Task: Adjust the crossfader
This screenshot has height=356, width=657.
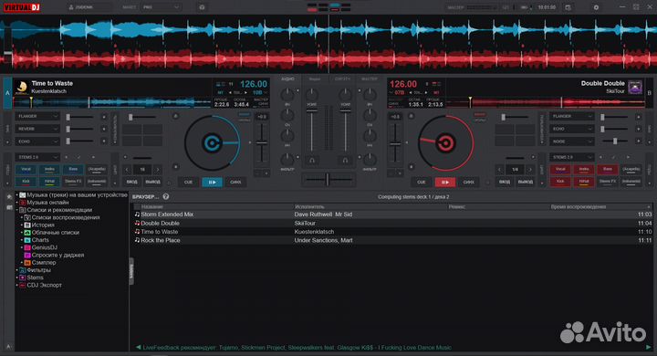Action: pyautogui.click(x=328, y=180)
